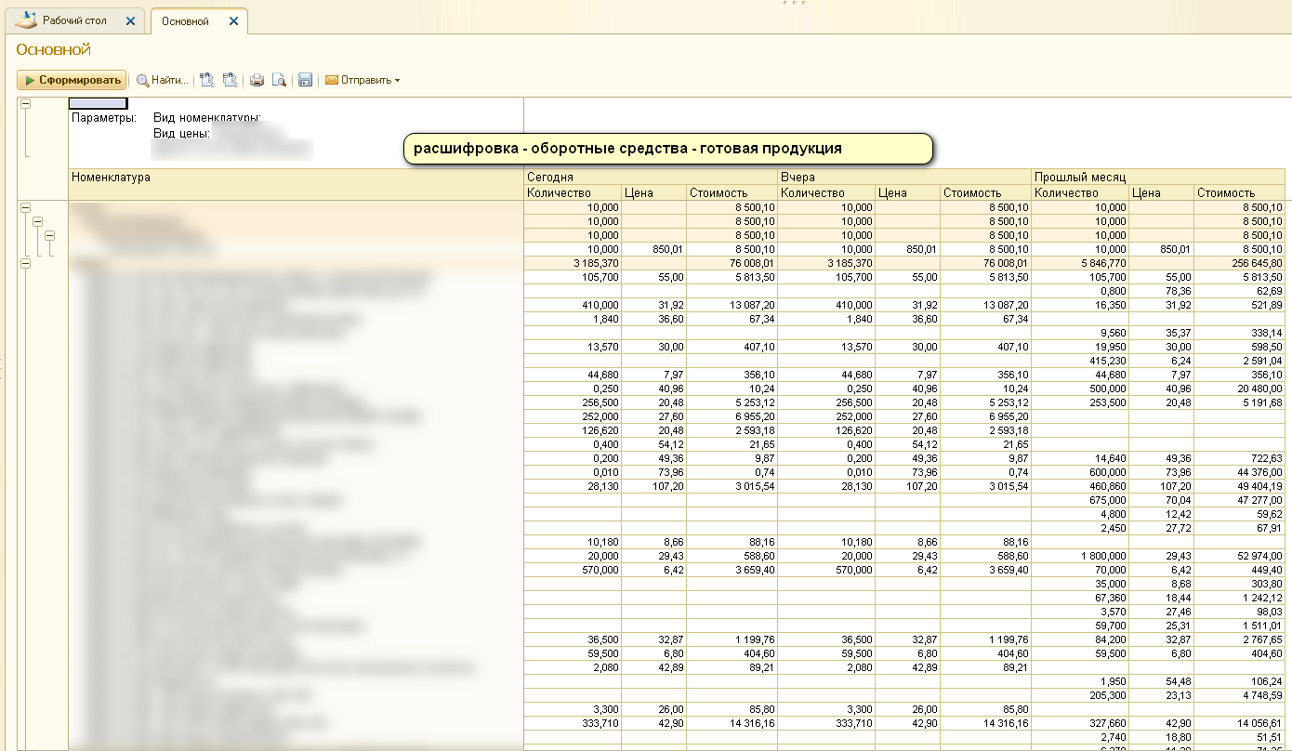Screen dimensions: 1292x751
Task: Click the envelope icon beside Отправить
Action: point(331,81)
